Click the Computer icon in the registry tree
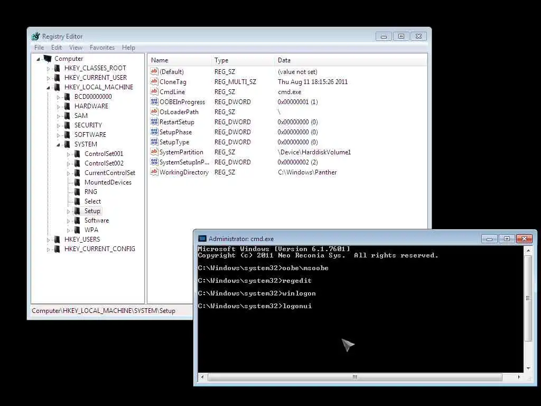Image resolution: width=541 pixels, height=406 pixels. pos(48,59)
